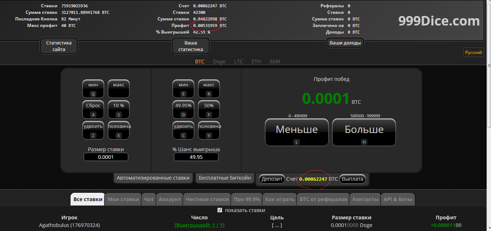Open the Честные ставки tab
The image size is (491, 231).
(207, 199)
